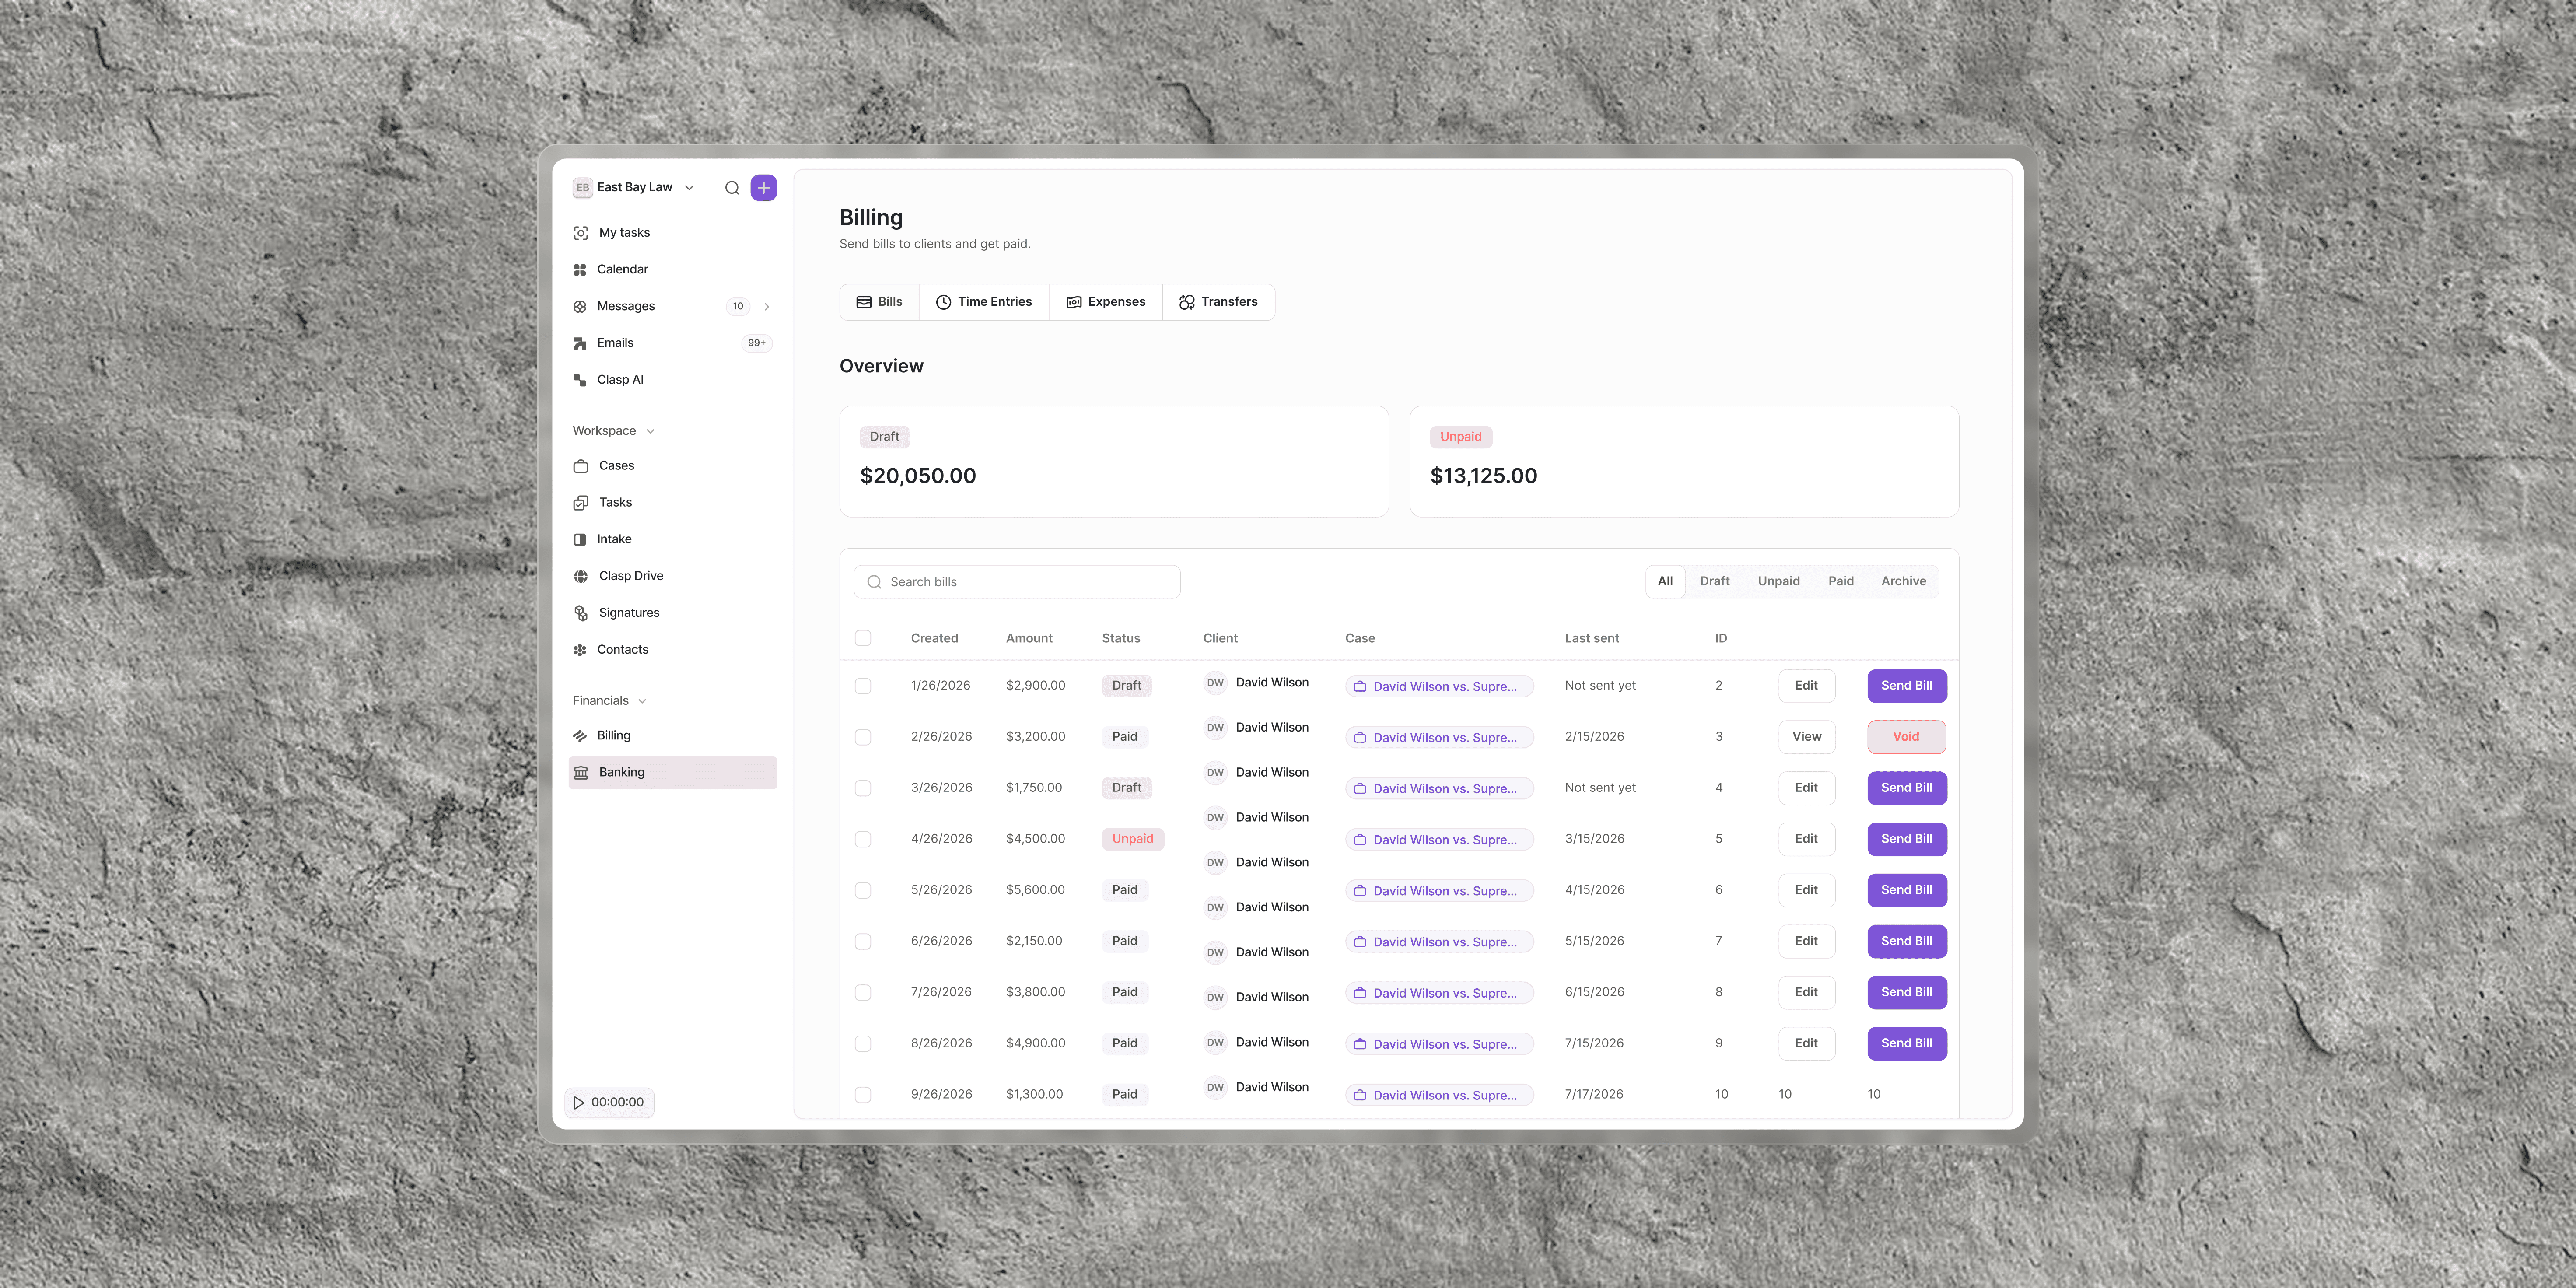Expand the Messages chevron arrow
The height and width of the screenshot is (1288, 2576).
767,307
